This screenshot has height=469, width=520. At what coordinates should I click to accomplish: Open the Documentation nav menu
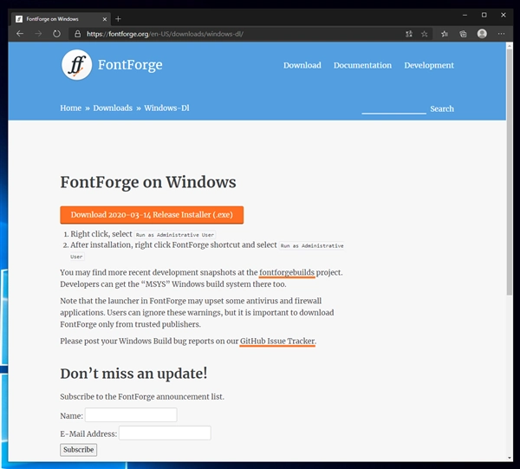[362, 65]
